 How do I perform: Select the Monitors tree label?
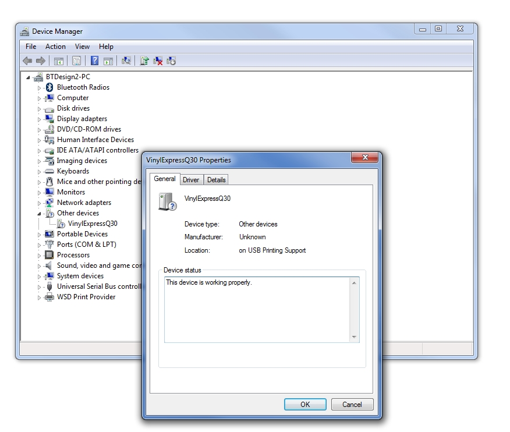71,192
